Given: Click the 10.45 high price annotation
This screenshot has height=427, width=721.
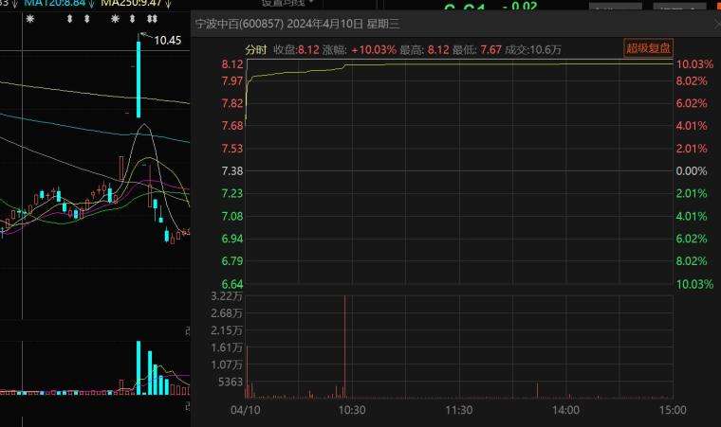Looking at the screenshot, I should (x=167, y=41).
